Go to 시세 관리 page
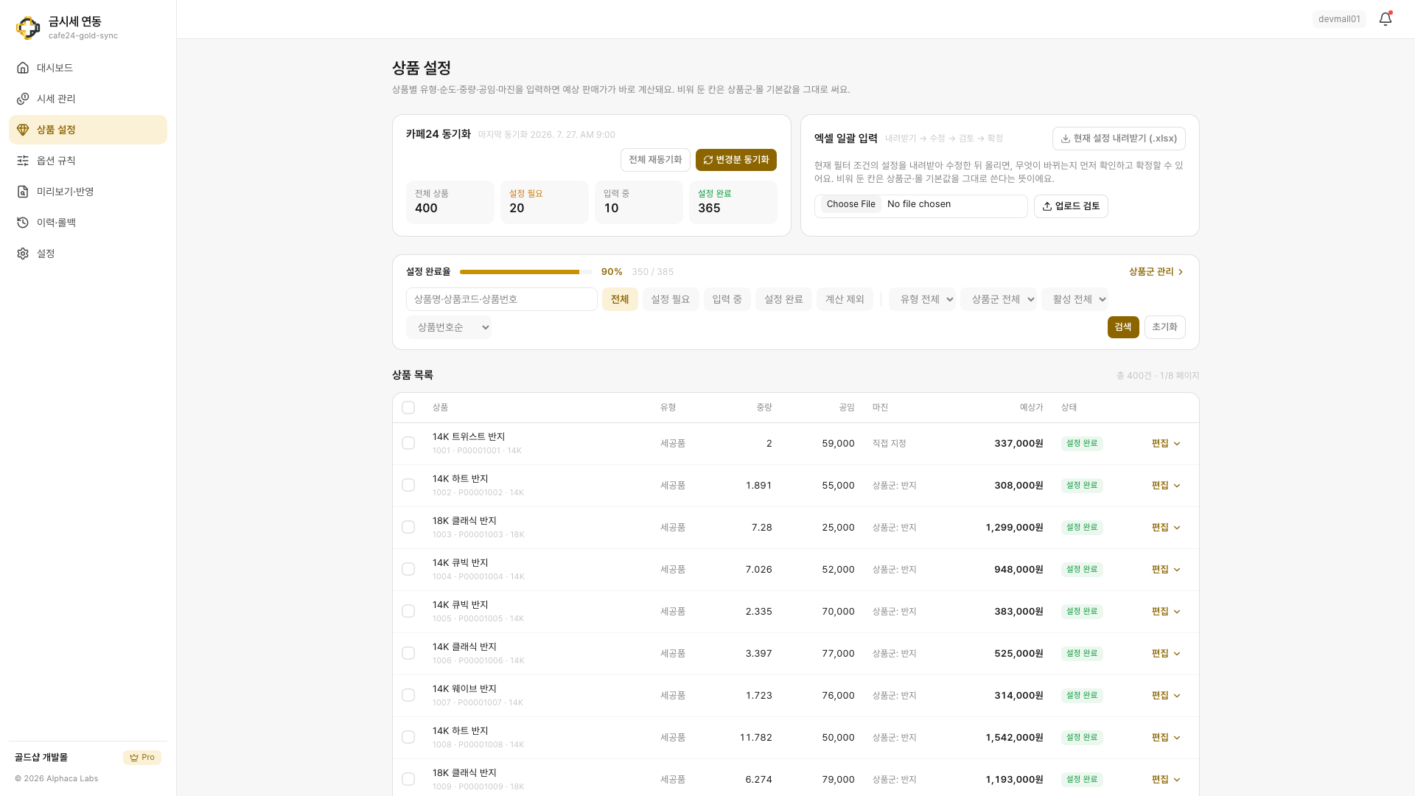The height and width of the screenshot is (796, 1415). pos(88,99)
